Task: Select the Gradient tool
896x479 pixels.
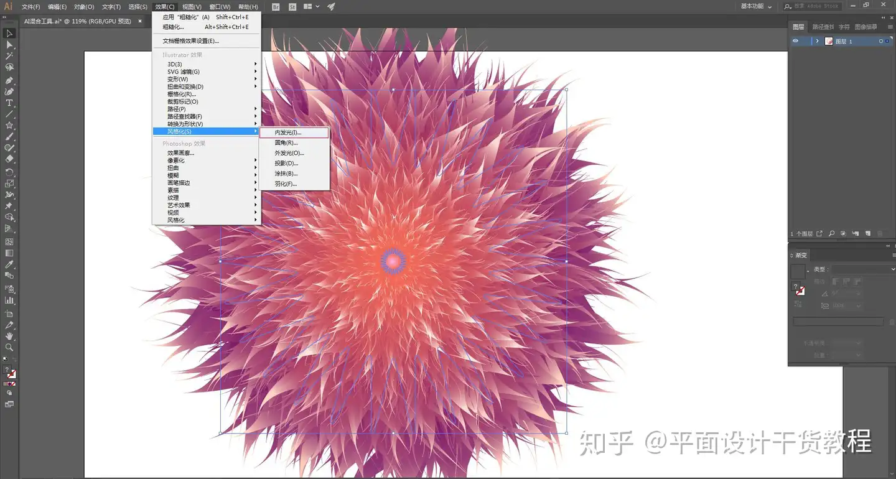Action: coord(9,253)
